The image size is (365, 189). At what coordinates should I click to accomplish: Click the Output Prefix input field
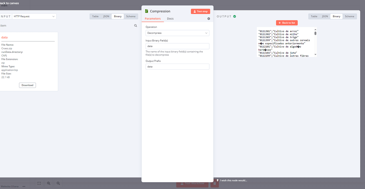pyautogui.click(x=177, y=67)
